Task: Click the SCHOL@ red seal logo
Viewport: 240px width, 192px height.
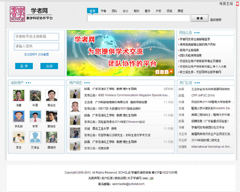Action: click(x=17, y=14)
